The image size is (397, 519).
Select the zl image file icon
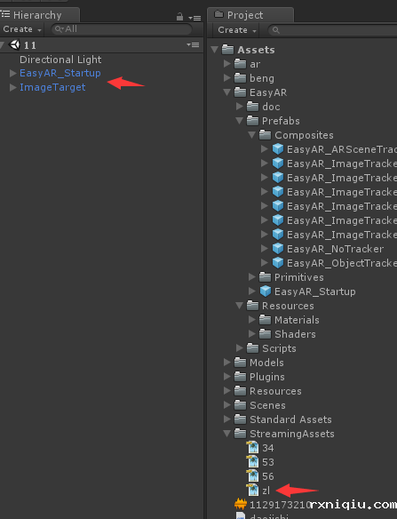[x=253, y=491]
